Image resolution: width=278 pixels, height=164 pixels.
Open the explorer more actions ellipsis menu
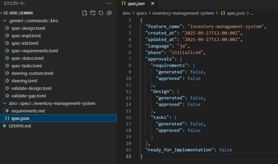pos(109,3)
